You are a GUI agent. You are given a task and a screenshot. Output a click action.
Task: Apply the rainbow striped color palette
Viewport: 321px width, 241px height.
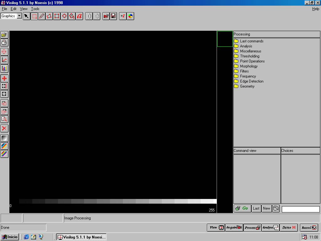click(4, 154)
